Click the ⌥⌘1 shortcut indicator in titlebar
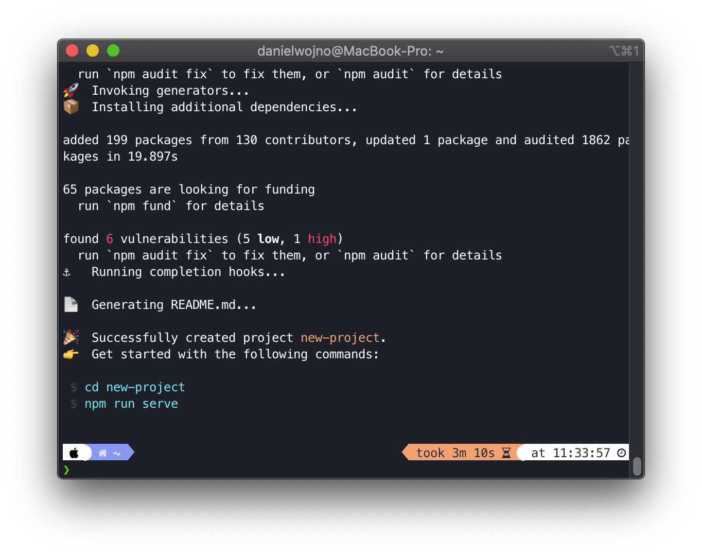This screenshot has height=555, width=702. [x=624, y=50]
